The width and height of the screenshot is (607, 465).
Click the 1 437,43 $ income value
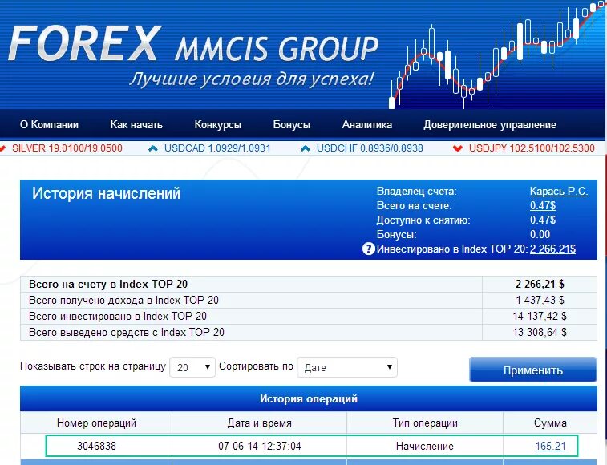(540, 300)
